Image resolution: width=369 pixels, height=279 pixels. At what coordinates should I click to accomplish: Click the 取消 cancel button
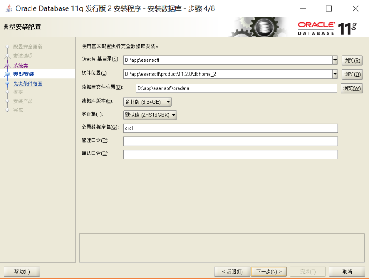[347, 271]
